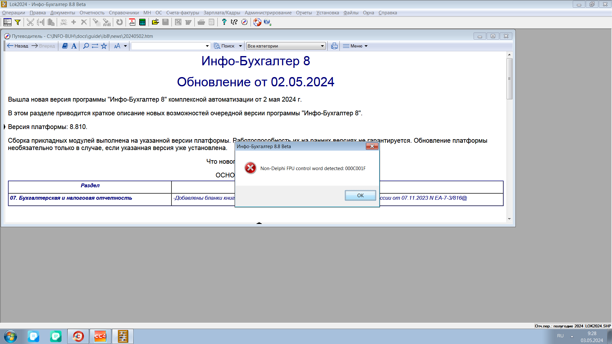Click the scrollbar up arrow in guide window
Viewport: 612px width, 344px height.
pos(509,54)
